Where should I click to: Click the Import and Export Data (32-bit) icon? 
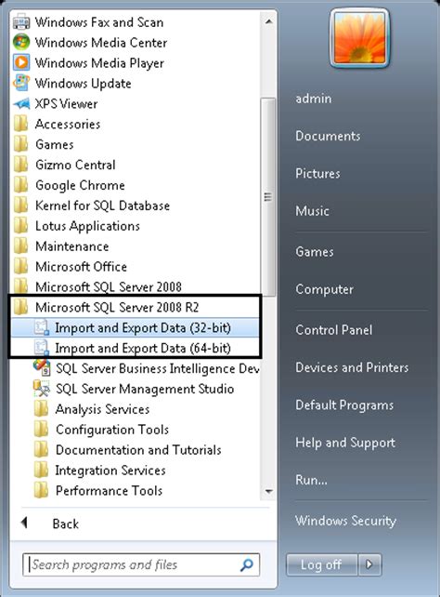[x=41, y=327]
